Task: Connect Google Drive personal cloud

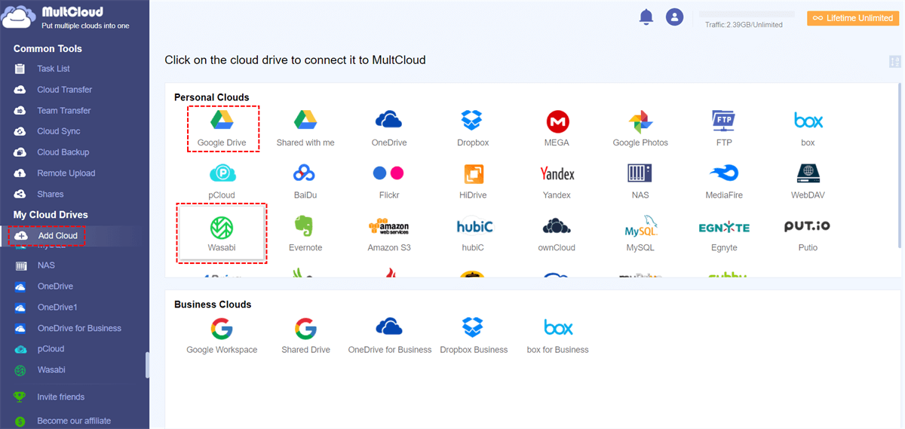Action: pyautogui.click(x=222, y=128)
